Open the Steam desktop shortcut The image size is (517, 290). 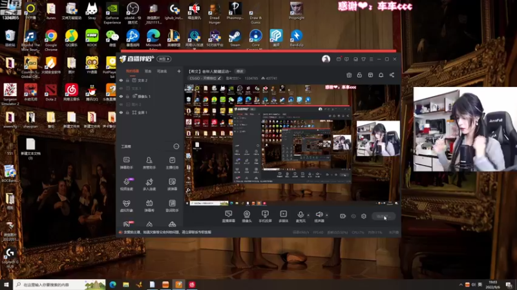coord(235,38)
